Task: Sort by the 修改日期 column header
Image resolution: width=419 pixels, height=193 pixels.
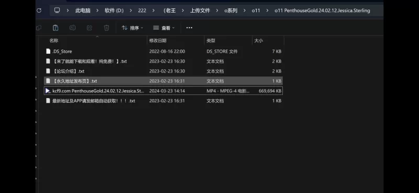Action: coord(158,41)
